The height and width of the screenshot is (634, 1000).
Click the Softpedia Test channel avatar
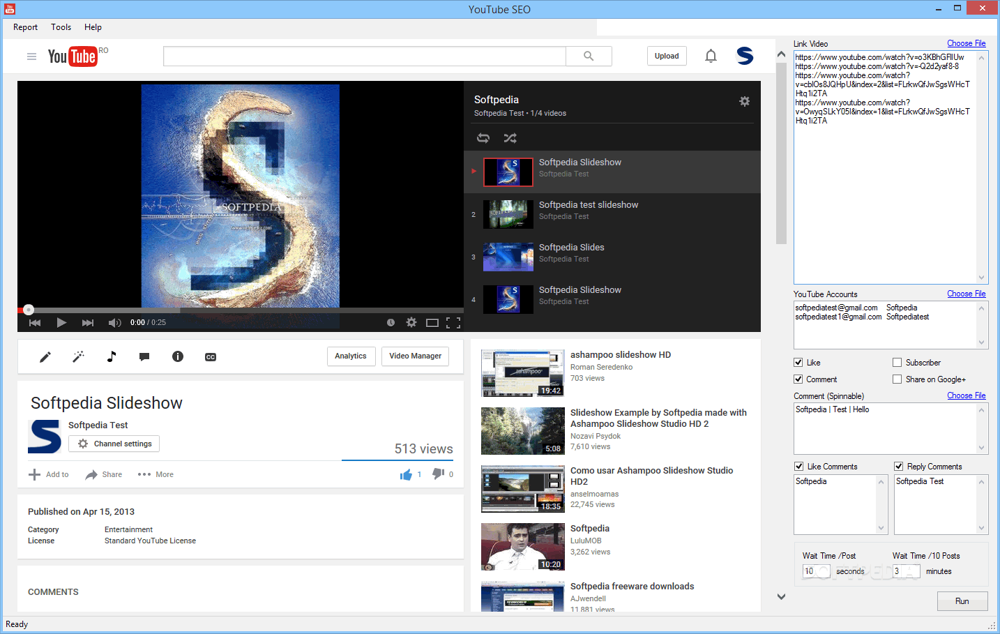tap(45, 437)
